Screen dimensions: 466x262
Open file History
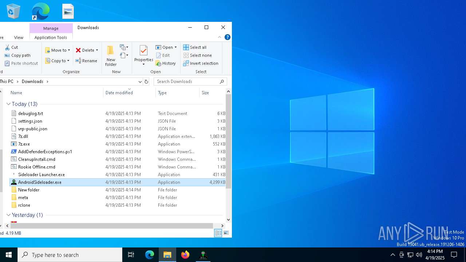[x=166, y=63]
